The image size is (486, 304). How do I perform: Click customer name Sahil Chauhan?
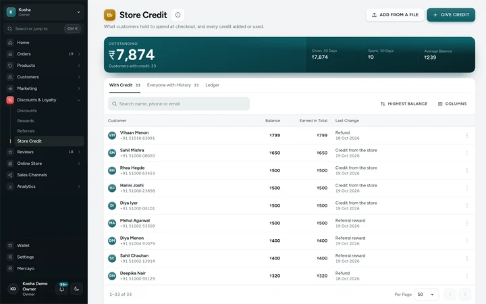[134, 255]
